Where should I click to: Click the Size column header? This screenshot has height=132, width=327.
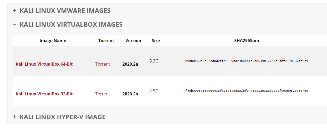pyautogui.click(x=156, y=41)
